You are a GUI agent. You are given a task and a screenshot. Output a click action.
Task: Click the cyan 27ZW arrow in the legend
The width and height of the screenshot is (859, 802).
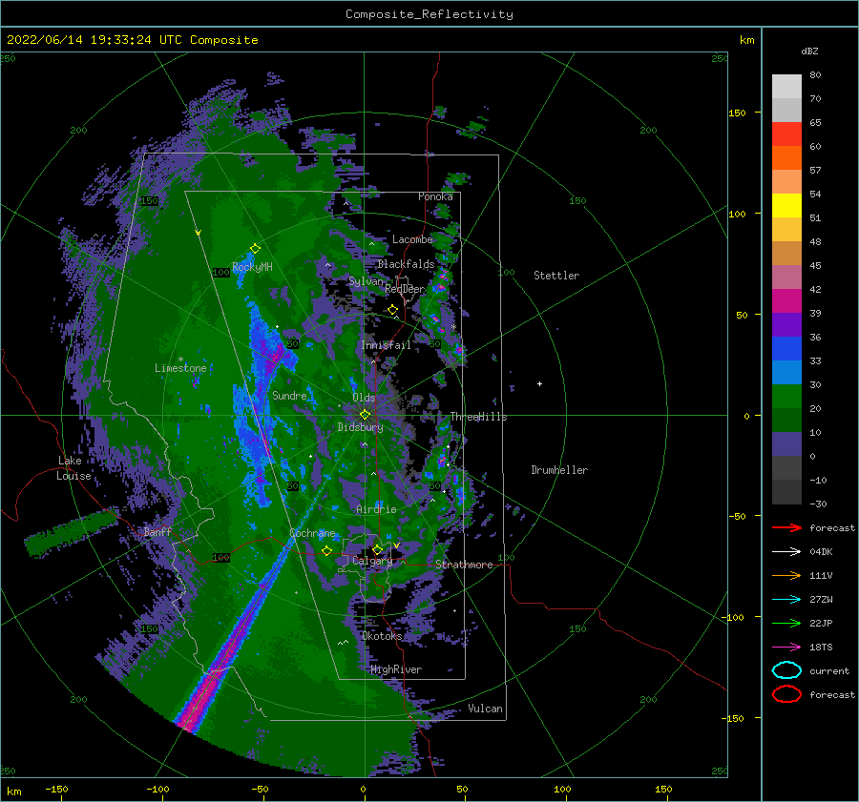click(786, 600)
